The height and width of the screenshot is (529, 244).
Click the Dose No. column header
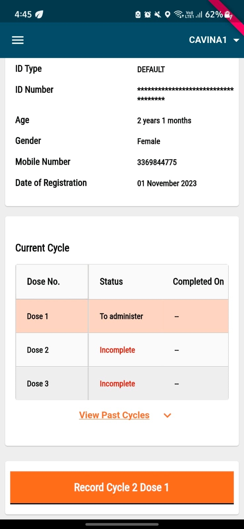43,282
